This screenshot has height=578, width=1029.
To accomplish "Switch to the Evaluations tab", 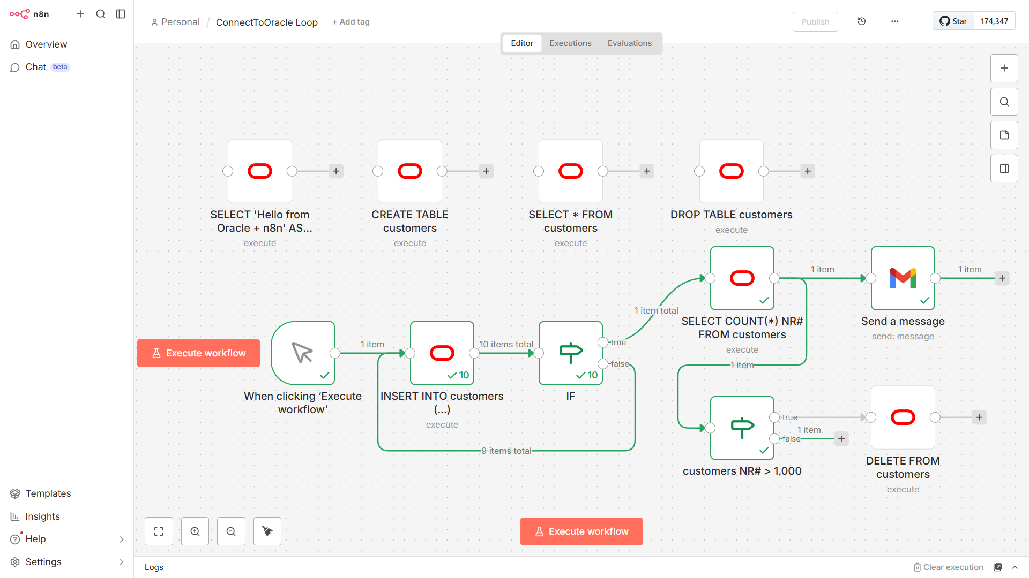I will click(629, 43).
